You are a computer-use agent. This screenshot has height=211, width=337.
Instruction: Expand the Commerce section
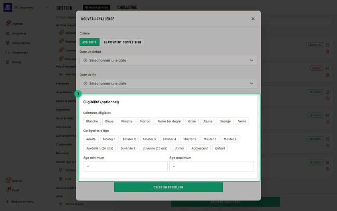[63, 127]
